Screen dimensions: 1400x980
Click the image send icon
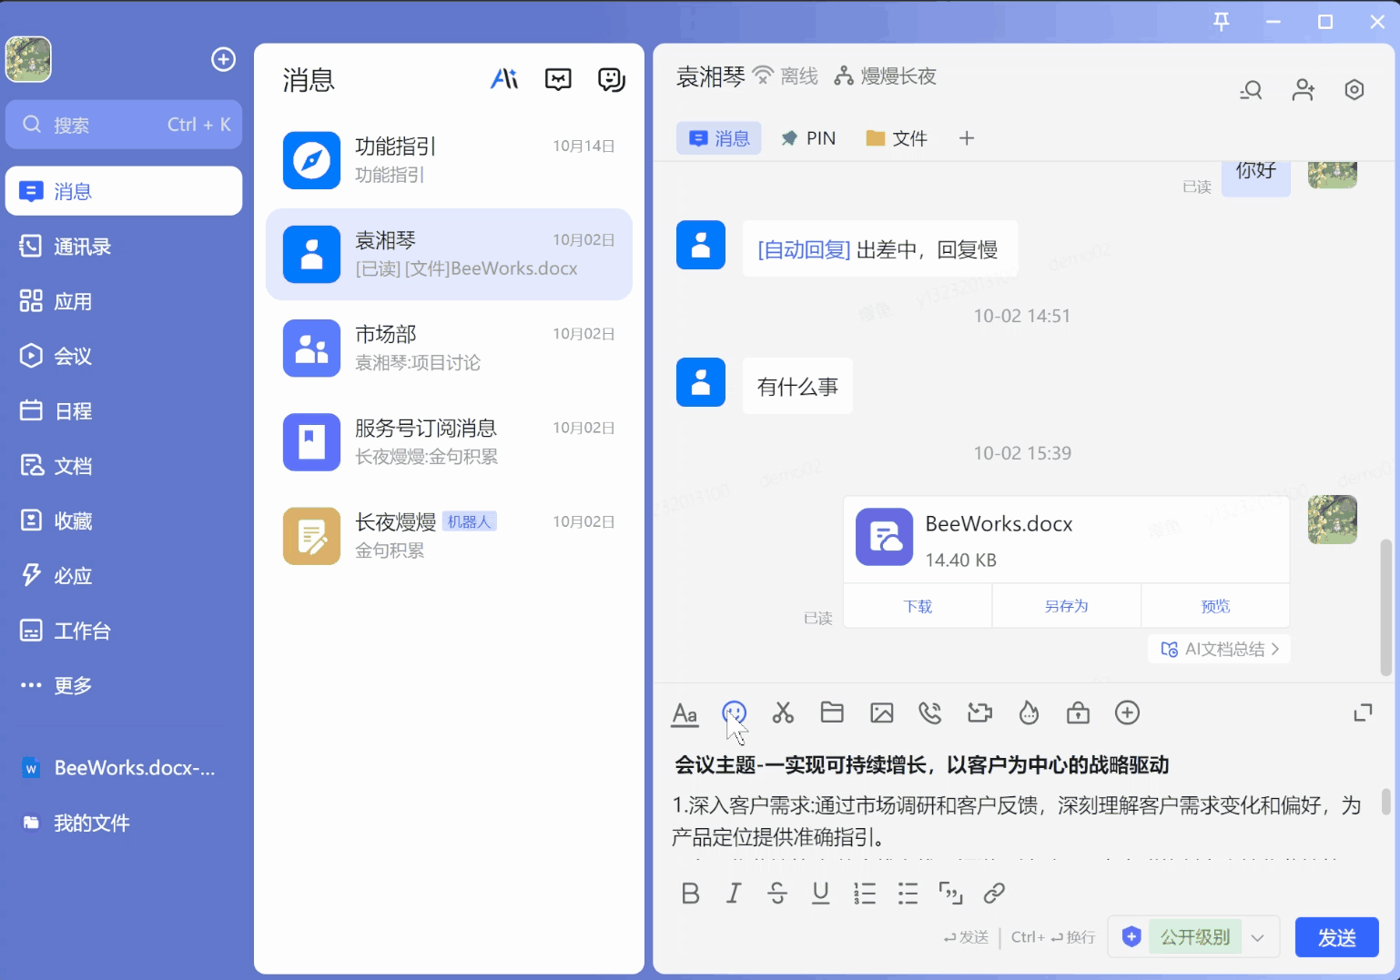pos(882,712)
